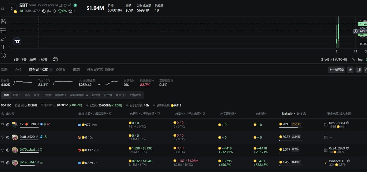
Task: Select the brush drawing tool on chart
Action: pos(3,38)
